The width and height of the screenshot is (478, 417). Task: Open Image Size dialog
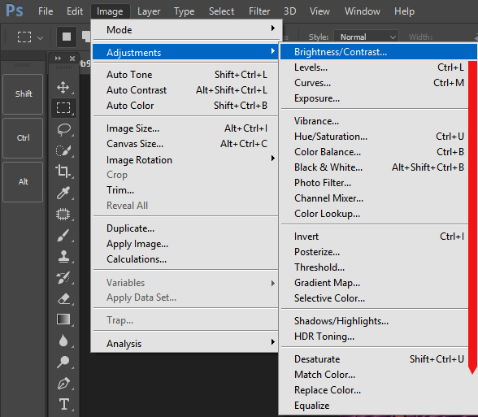[186, 128]
